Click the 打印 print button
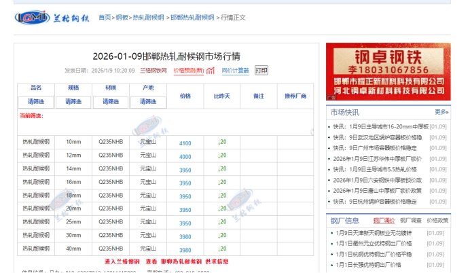470x273 pixels. coord(261,70)
